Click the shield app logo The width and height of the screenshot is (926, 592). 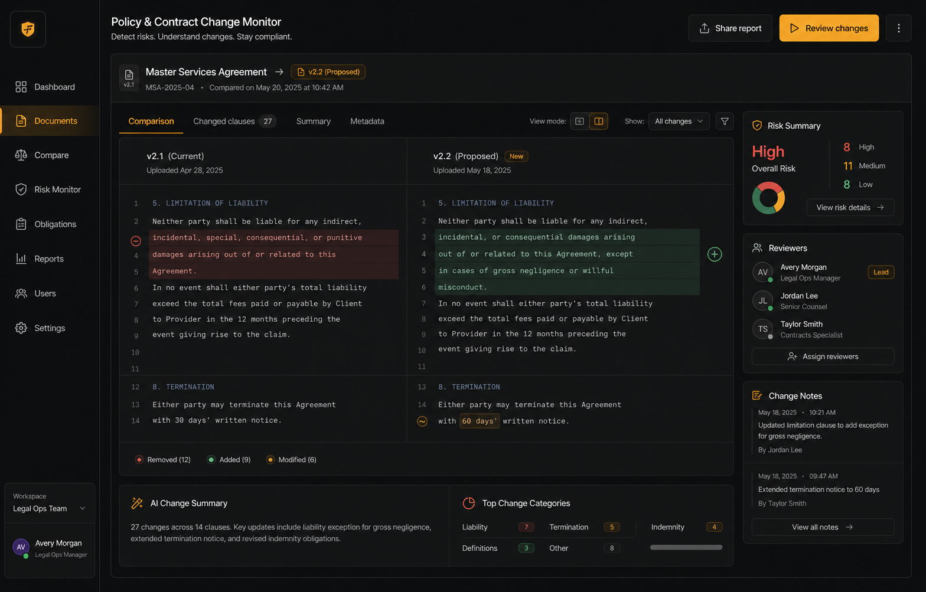coord(28,29)
